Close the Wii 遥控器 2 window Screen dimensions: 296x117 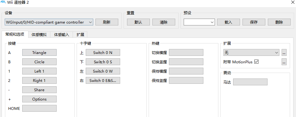[x=293, y=2]
